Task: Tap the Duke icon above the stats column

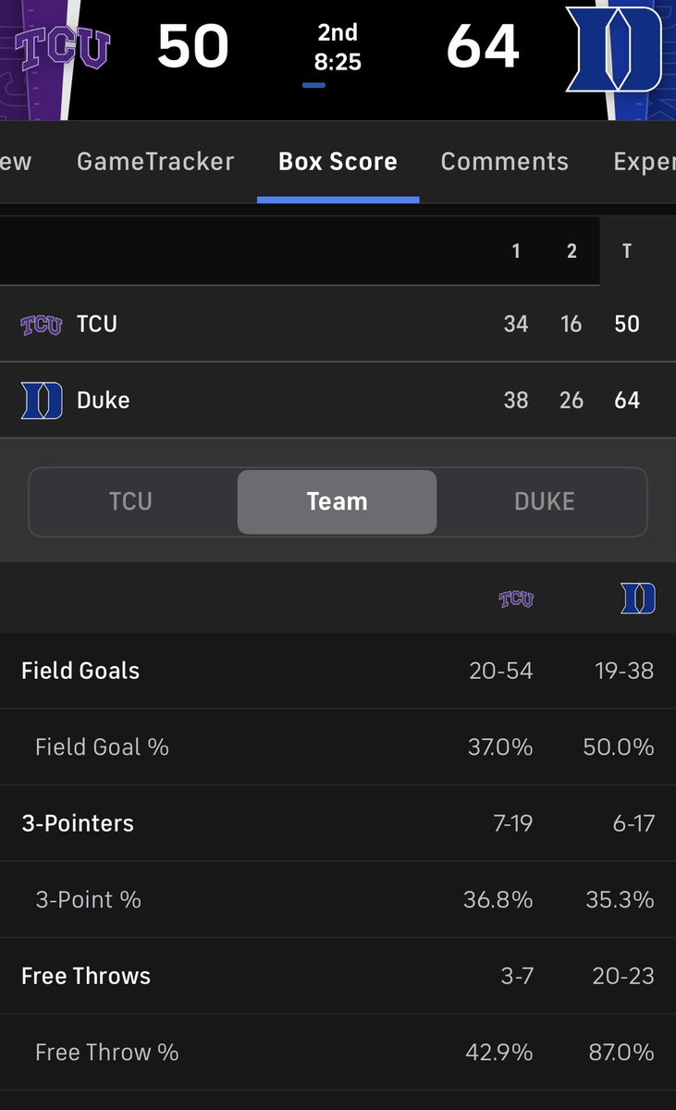Action: (638, 599)
